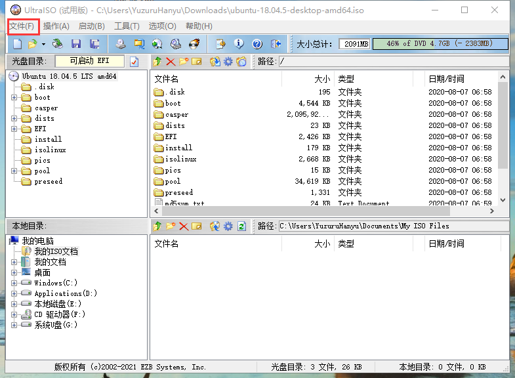This screenshot has width=515, height=378.
Task: Click the Up folder icon in disc pane toolbar
Action: click(x=157, y=62)
